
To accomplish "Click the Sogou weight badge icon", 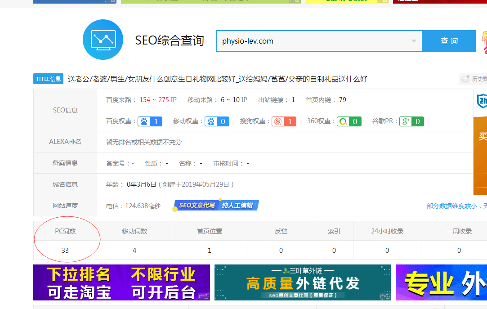I will point(284,121).
